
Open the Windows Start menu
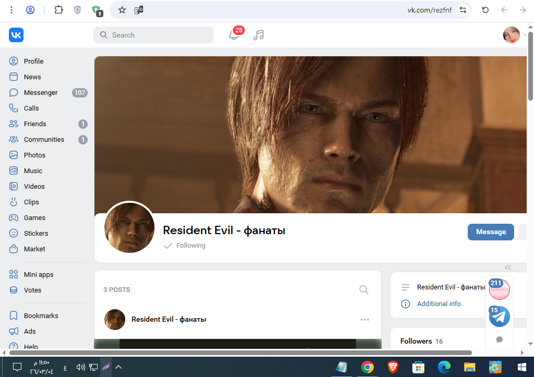click(x=521, y=367)
